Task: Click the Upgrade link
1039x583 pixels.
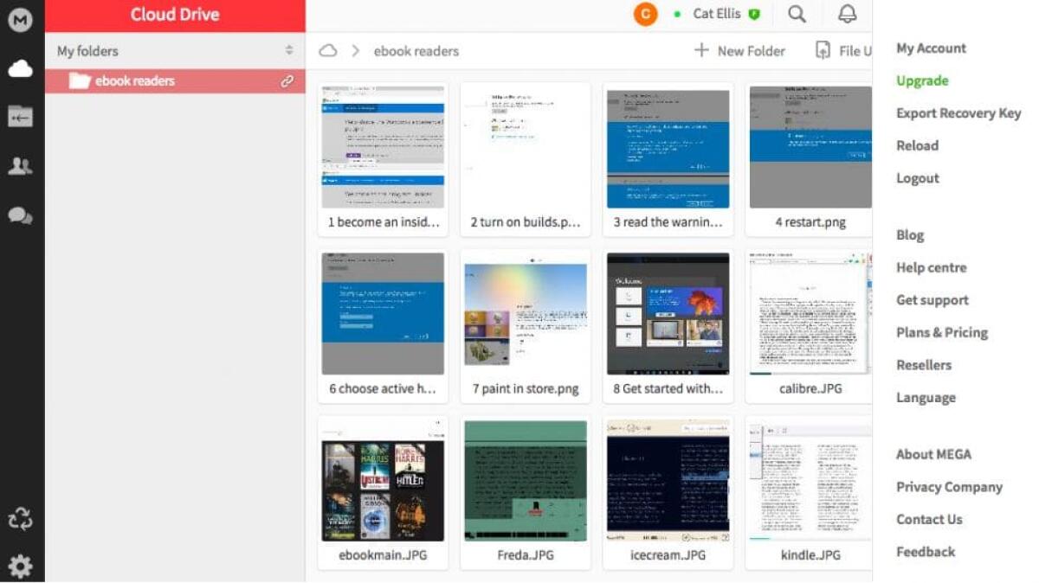Action: [921, 80]
